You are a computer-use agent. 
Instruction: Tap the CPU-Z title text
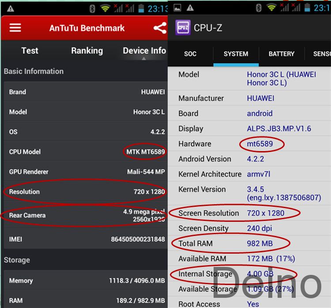click(208, 28)
